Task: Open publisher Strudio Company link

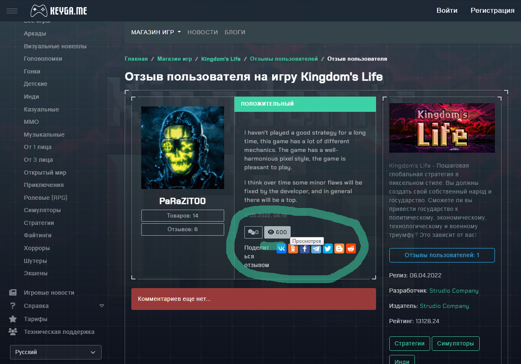Action: [x=444, y=306]
